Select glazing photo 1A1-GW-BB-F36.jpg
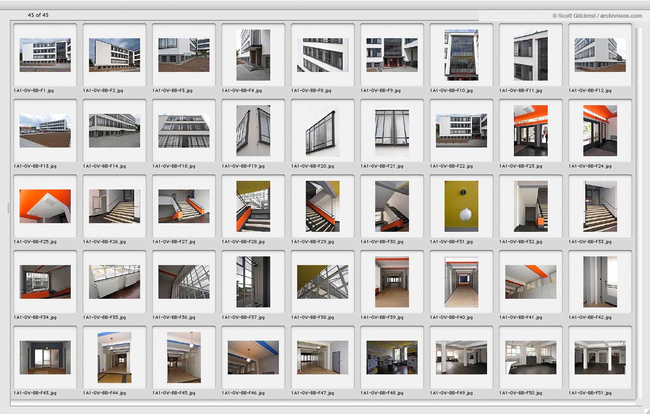The image size is (650, 414). (184, 282)
